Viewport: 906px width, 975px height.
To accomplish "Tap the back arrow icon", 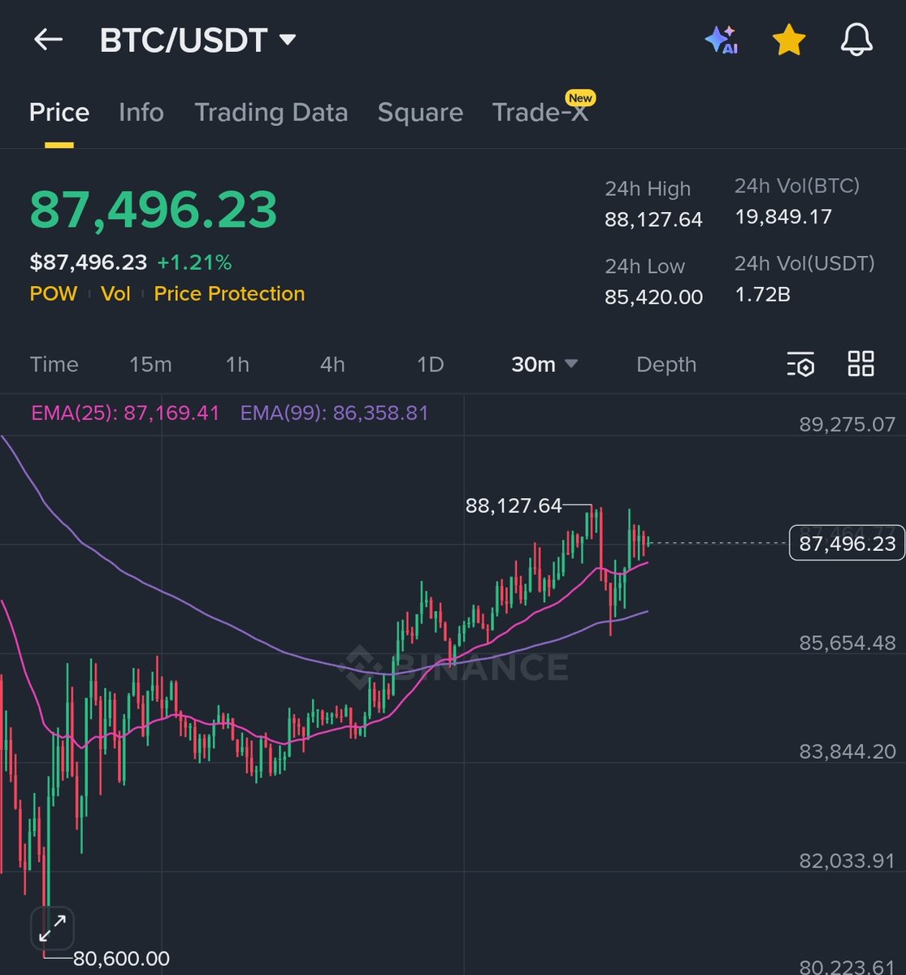I will pos(48,40).
